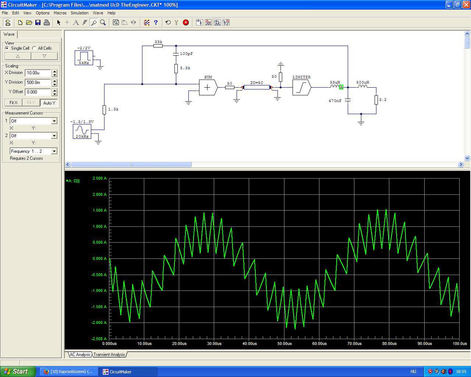Click the last toolbar icon on right
471x377 pixels.
[x=226, y=22]
